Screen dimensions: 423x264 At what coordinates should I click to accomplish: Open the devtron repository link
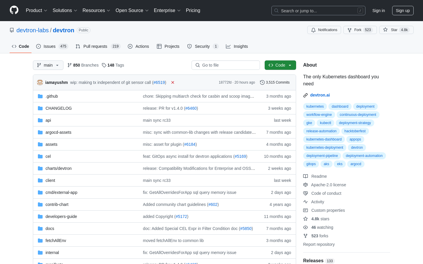pyautogui.click(x=63, y=30)
